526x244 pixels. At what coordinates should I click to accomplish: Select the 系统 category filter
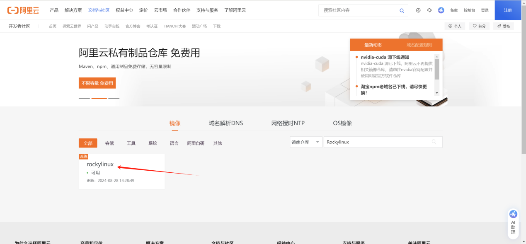pyautogui.click(x=153, y=143)
